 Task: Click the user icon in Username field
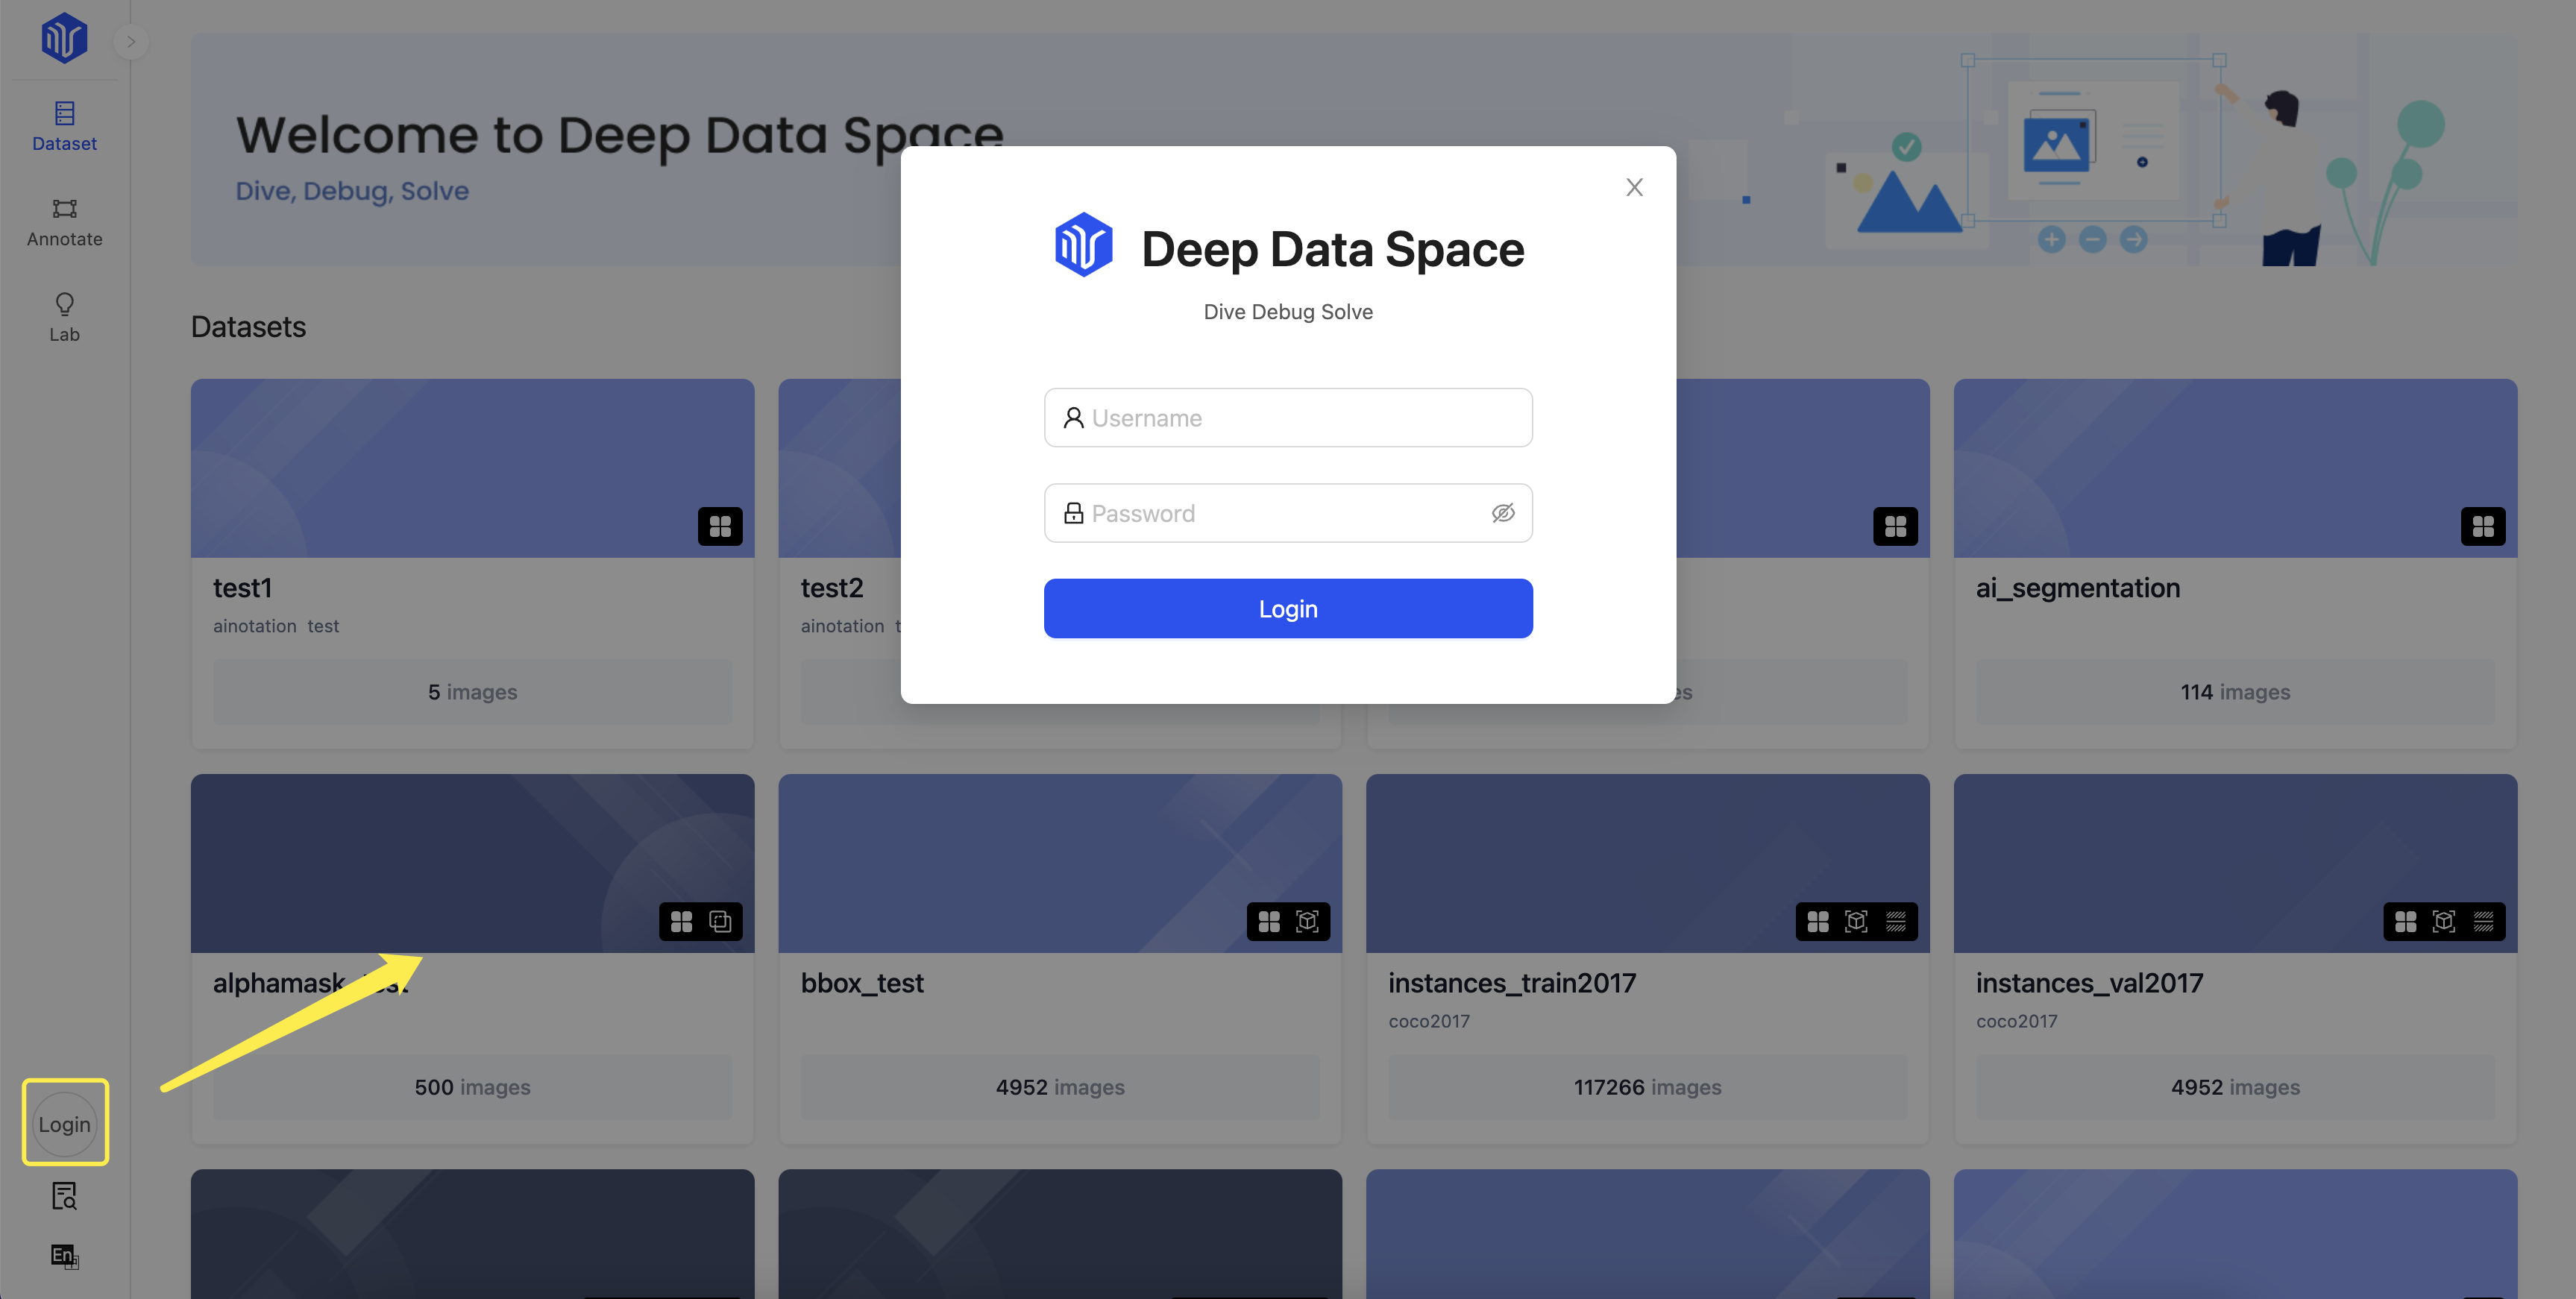(x=1073, y=418)
